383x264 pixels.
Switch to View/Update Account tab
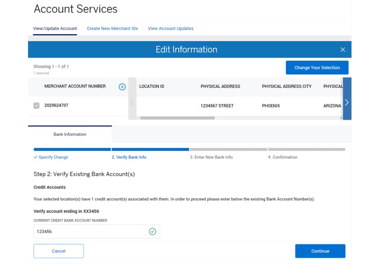click(55, 29)
